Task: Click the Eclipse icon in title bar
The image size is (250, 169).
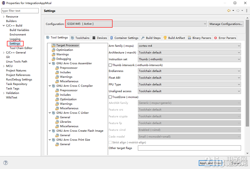Action: pos(3,3)
